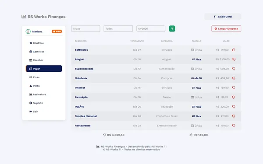Click repeat arrows icon in Internet parcela cell
Screen dimensions: 263x164
click(x=193, y=88)
